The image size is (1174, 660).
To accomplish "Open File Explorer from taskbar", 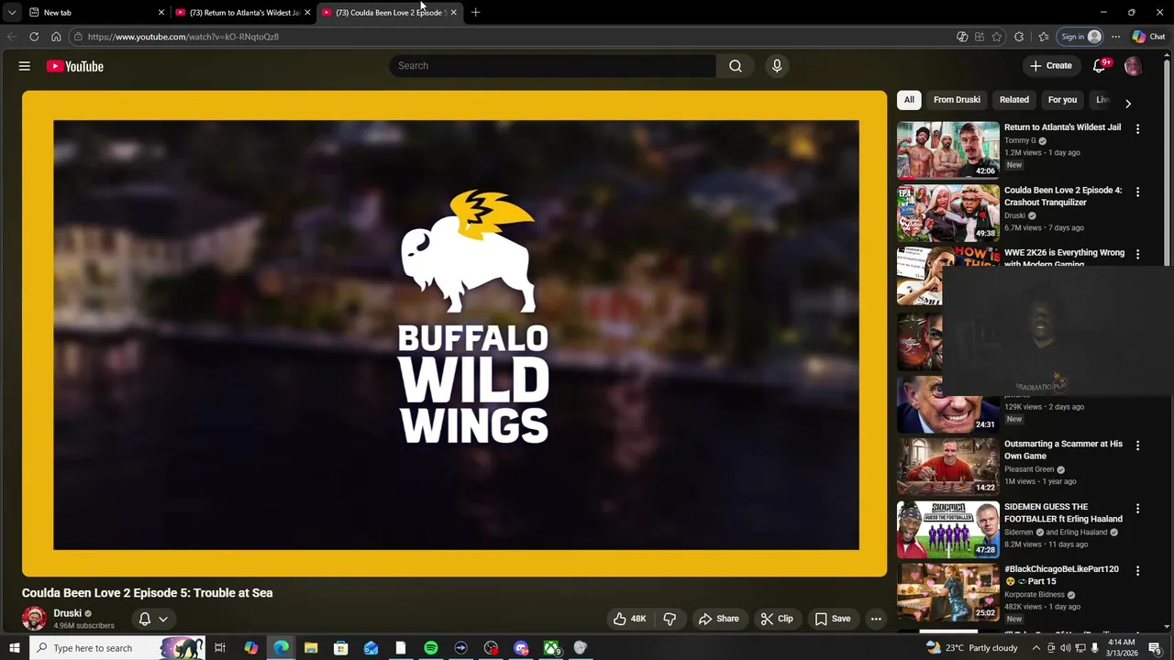I will 311,648.
